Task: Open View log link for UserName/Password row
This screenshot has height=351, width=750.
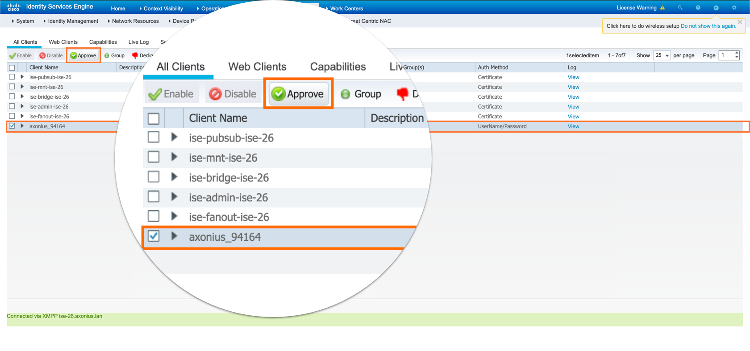Action: pos(573,126)
